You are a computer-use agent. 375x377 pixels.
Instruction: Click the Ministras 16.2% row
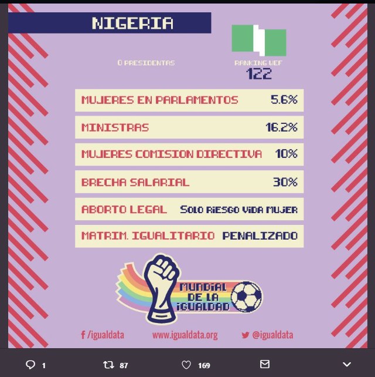tap(189, 127)
